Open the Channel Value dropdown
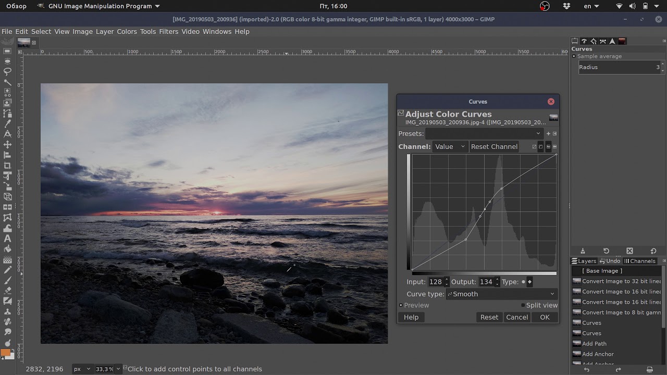The width and height of the screenshot is (667, 375). [450, 147]
